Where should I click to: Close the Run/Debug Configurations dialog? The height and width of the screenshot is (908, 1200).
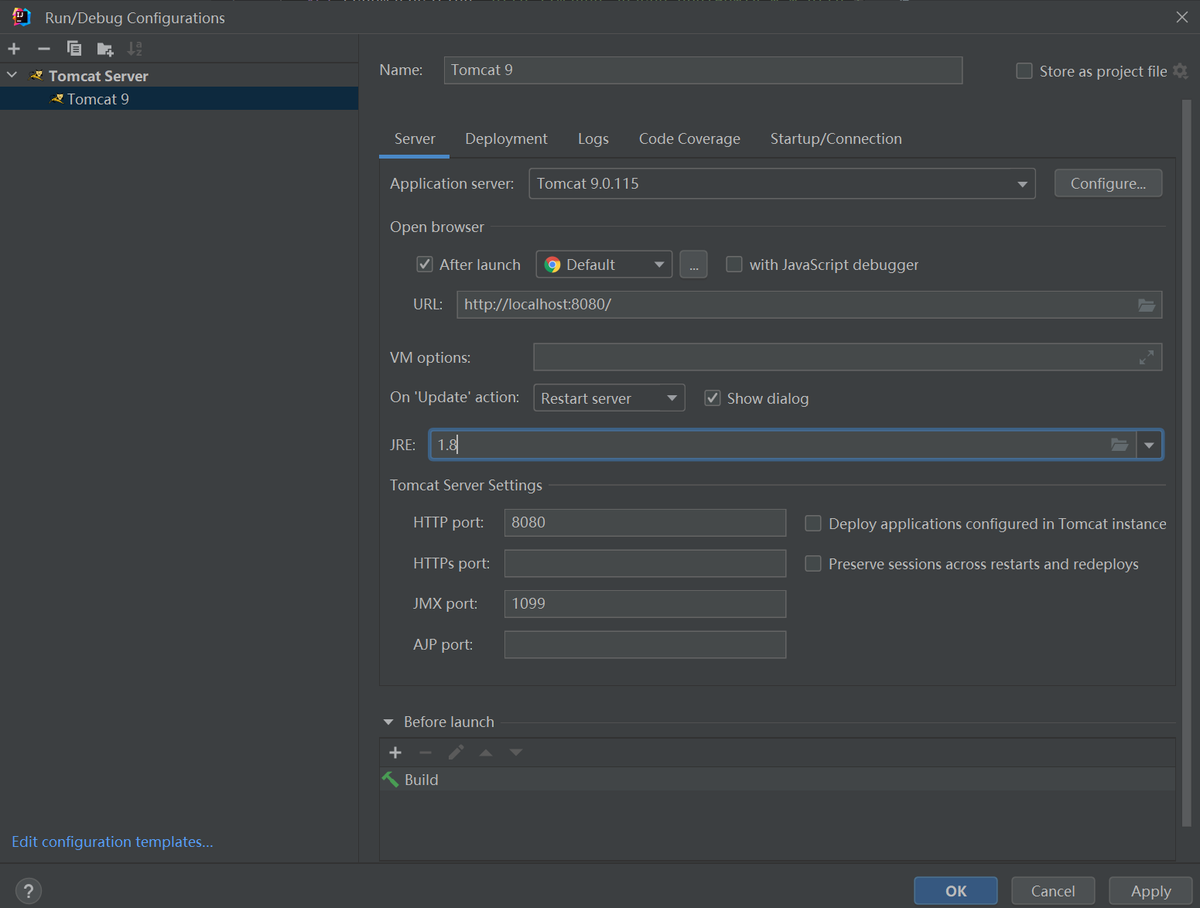1182,17
